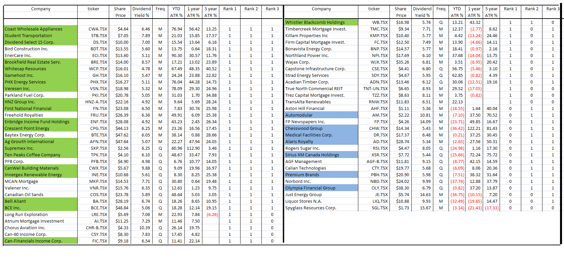The height and width of the screenshot is (265, 564).
Task: Select Timbercreek Mortgage Invest. cell
Action: [x=321, y=29]
